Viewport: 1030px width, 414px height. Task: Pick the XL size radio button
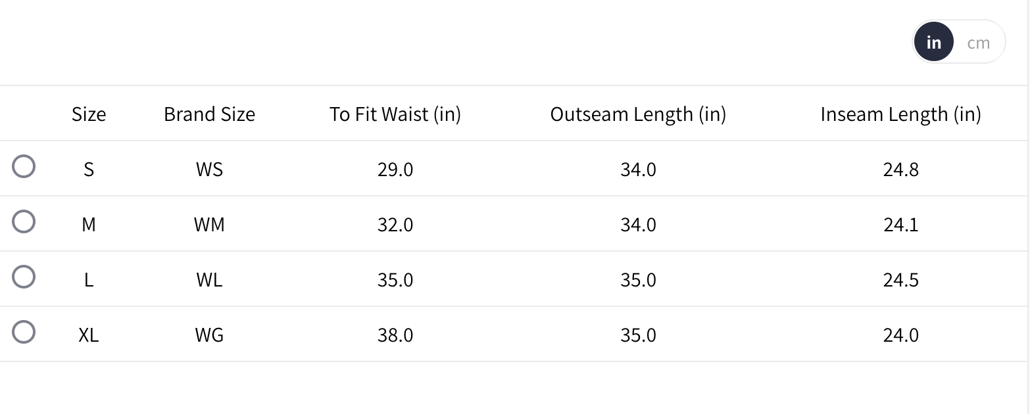click(x=24, y=333)
